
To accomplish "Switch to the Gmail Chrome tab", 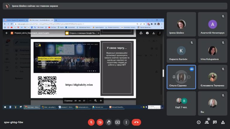I will click(41, 20).
